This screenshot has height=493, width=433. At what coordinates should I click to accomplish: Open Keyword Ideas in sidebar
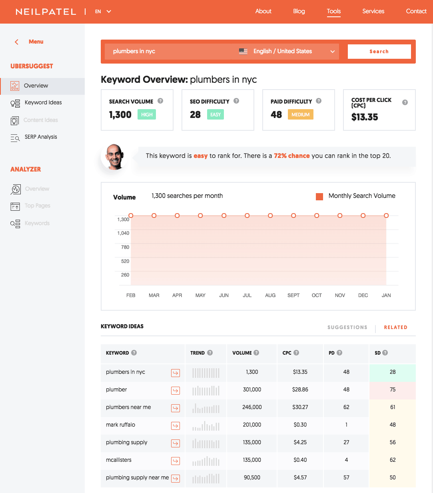[x=43, y=102]
